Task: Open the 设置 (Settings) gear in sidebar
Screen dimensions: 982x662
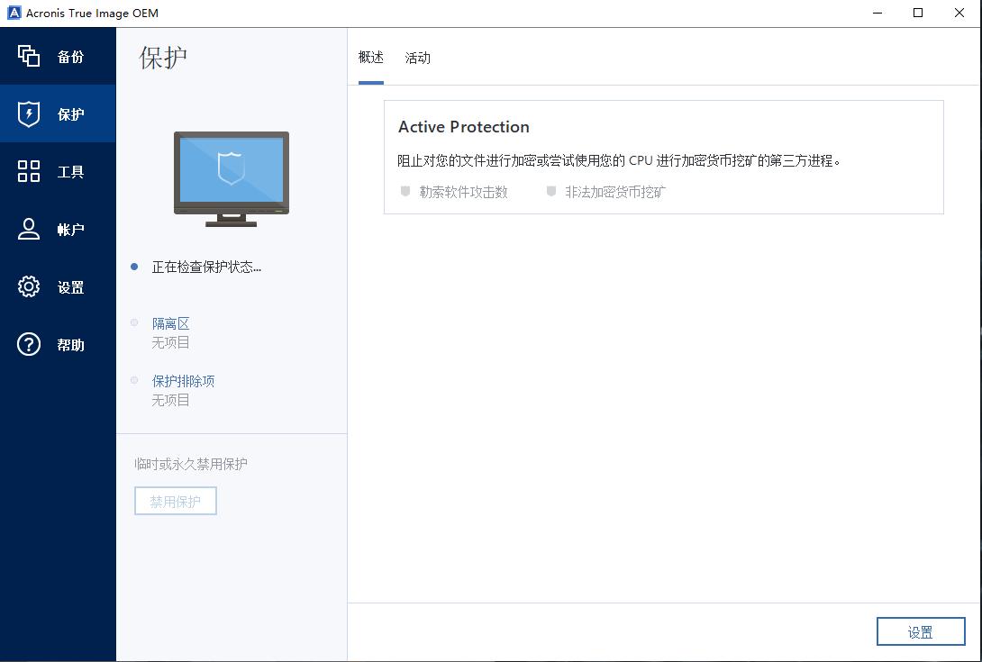Action: point(58,286)
